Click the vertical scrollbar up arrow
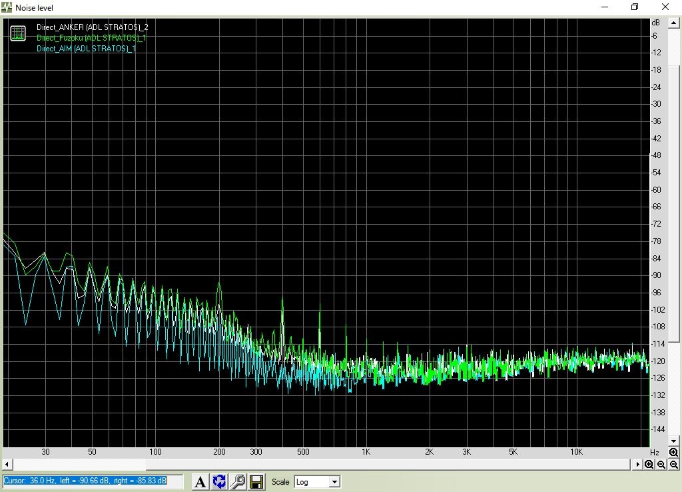The height and width of the screenshot is (492, 682). click(x=673, y=23)
